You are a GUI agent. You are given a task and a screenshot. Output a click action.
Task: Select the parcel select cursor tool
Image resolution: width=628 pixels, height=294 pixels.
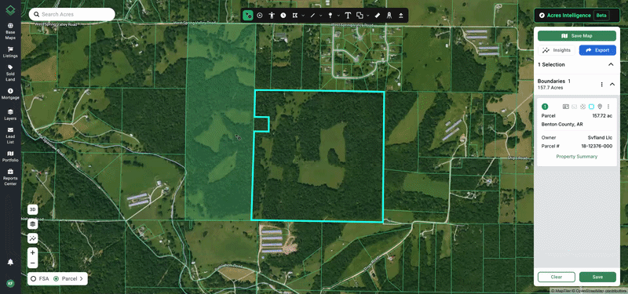[x=248, y=15]
